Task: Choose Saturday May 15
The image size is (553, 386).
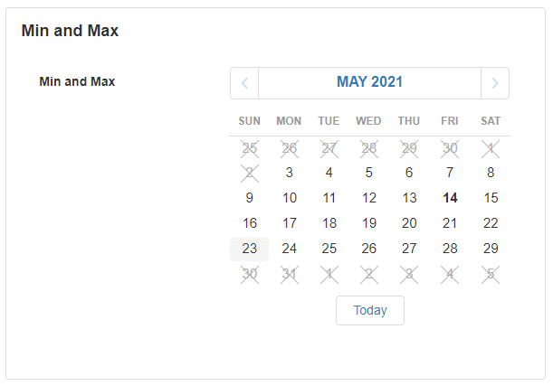Action: pyautogui.click(x=491, y=198)
